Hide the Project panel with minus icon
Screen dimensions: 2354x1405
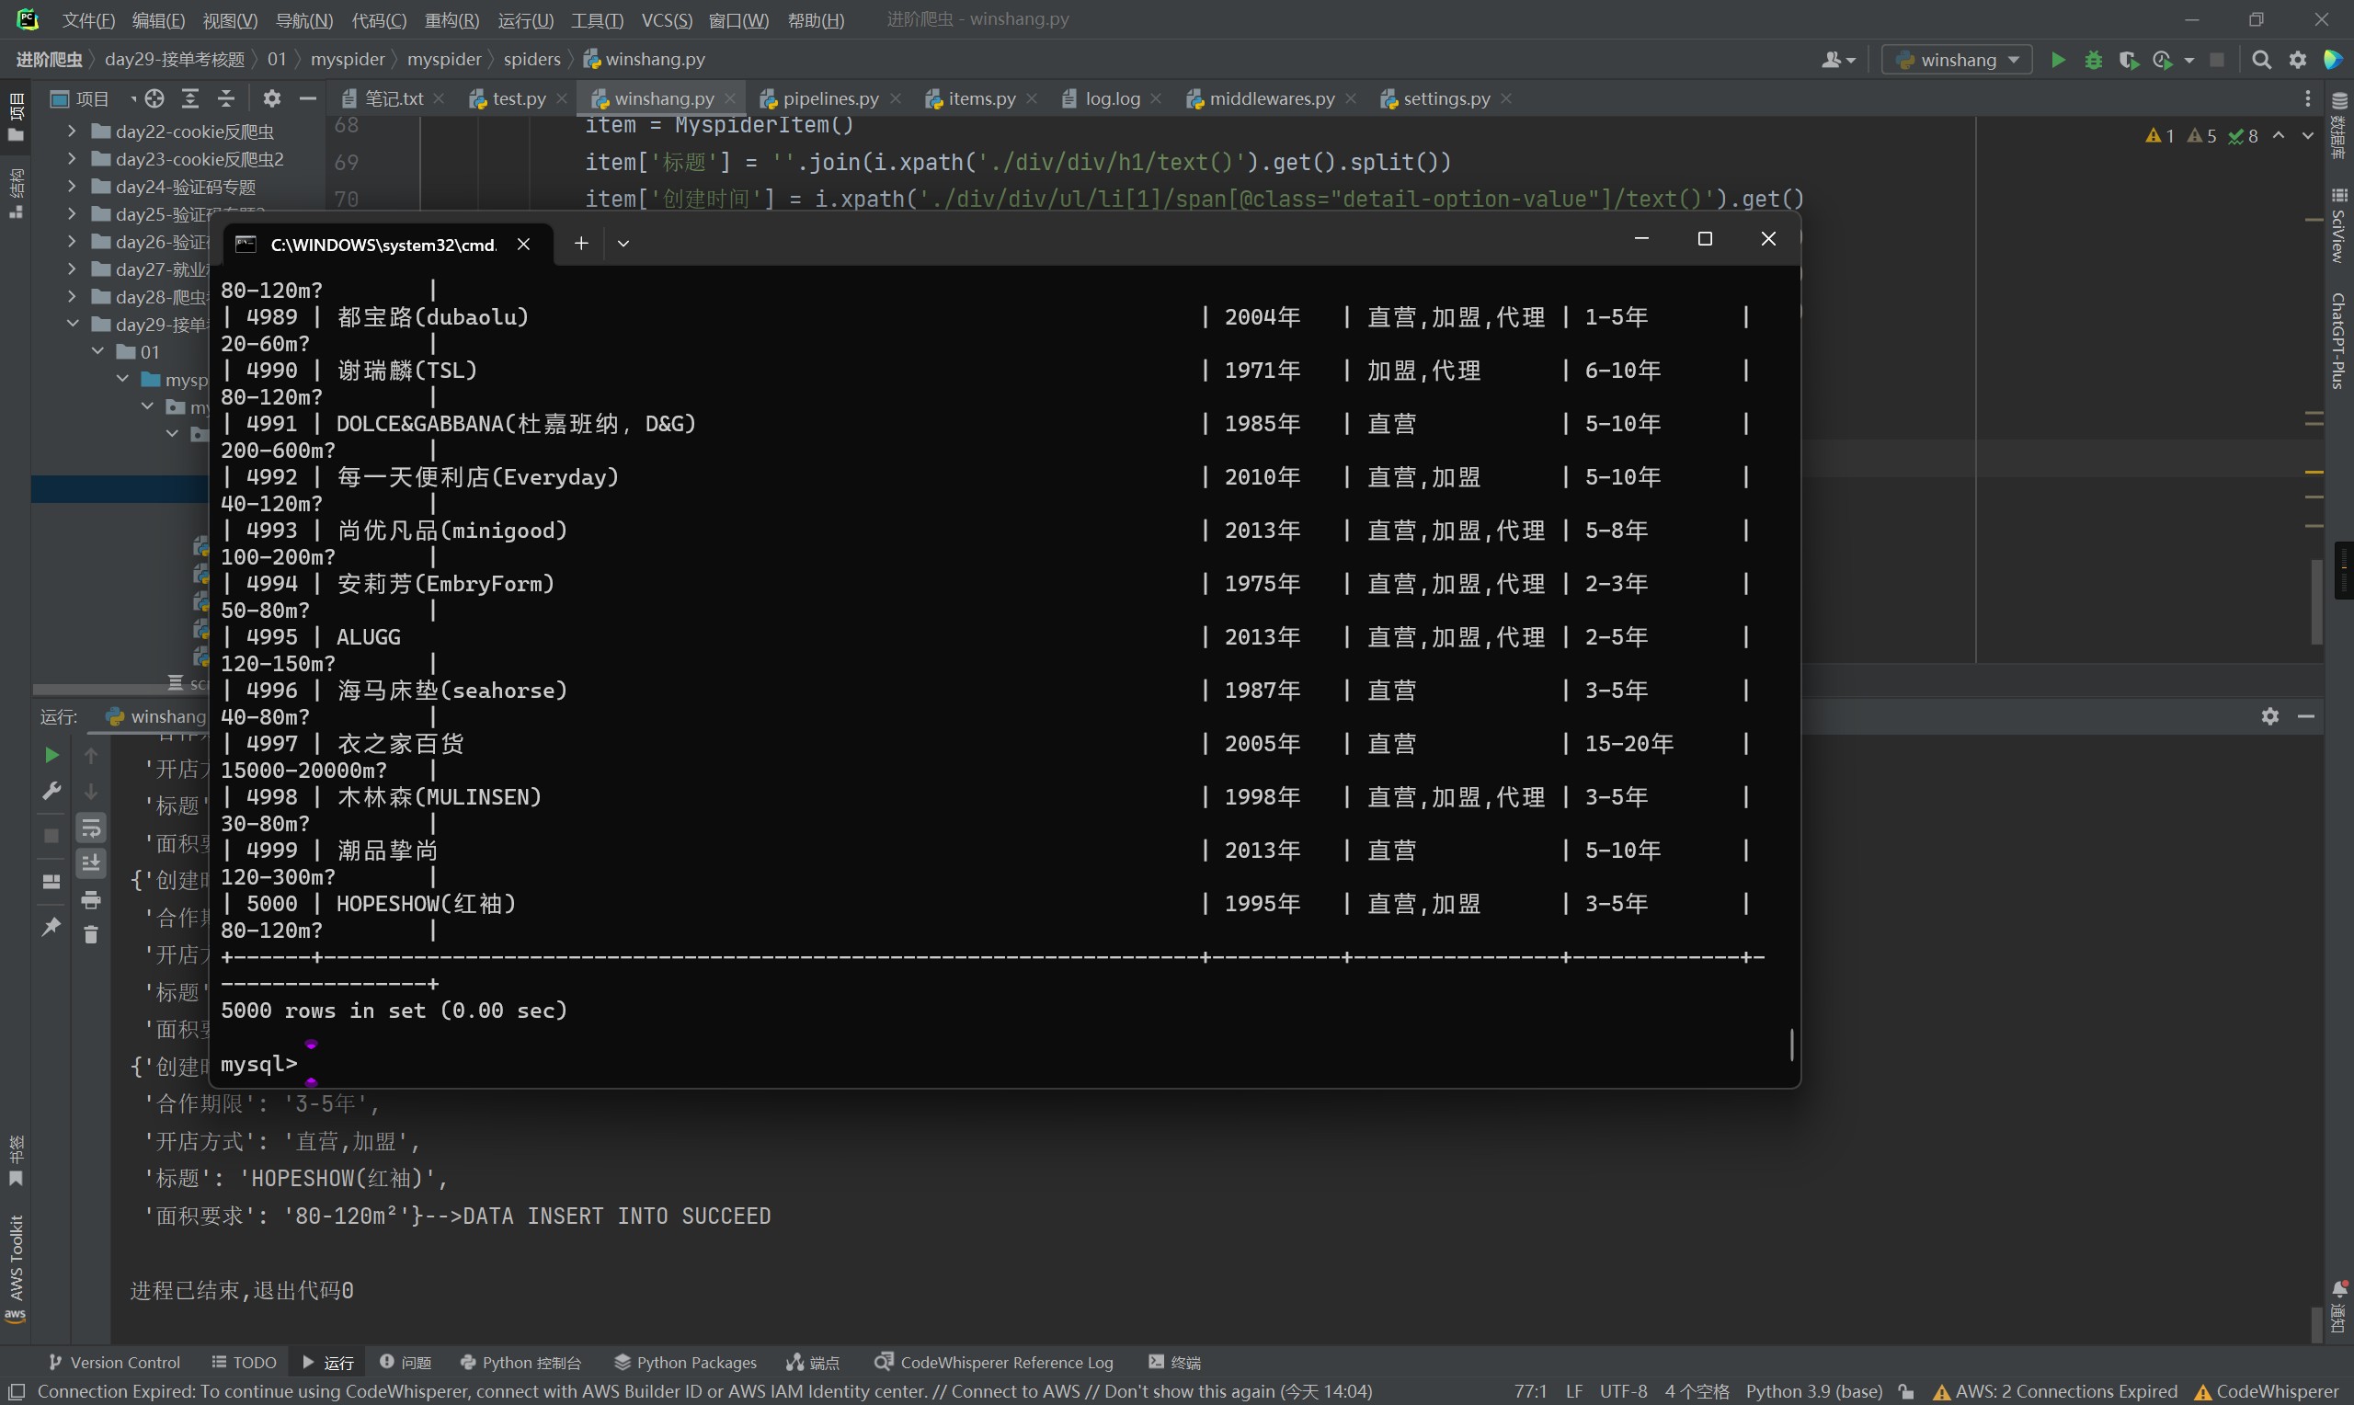click(x=308, y=98)
